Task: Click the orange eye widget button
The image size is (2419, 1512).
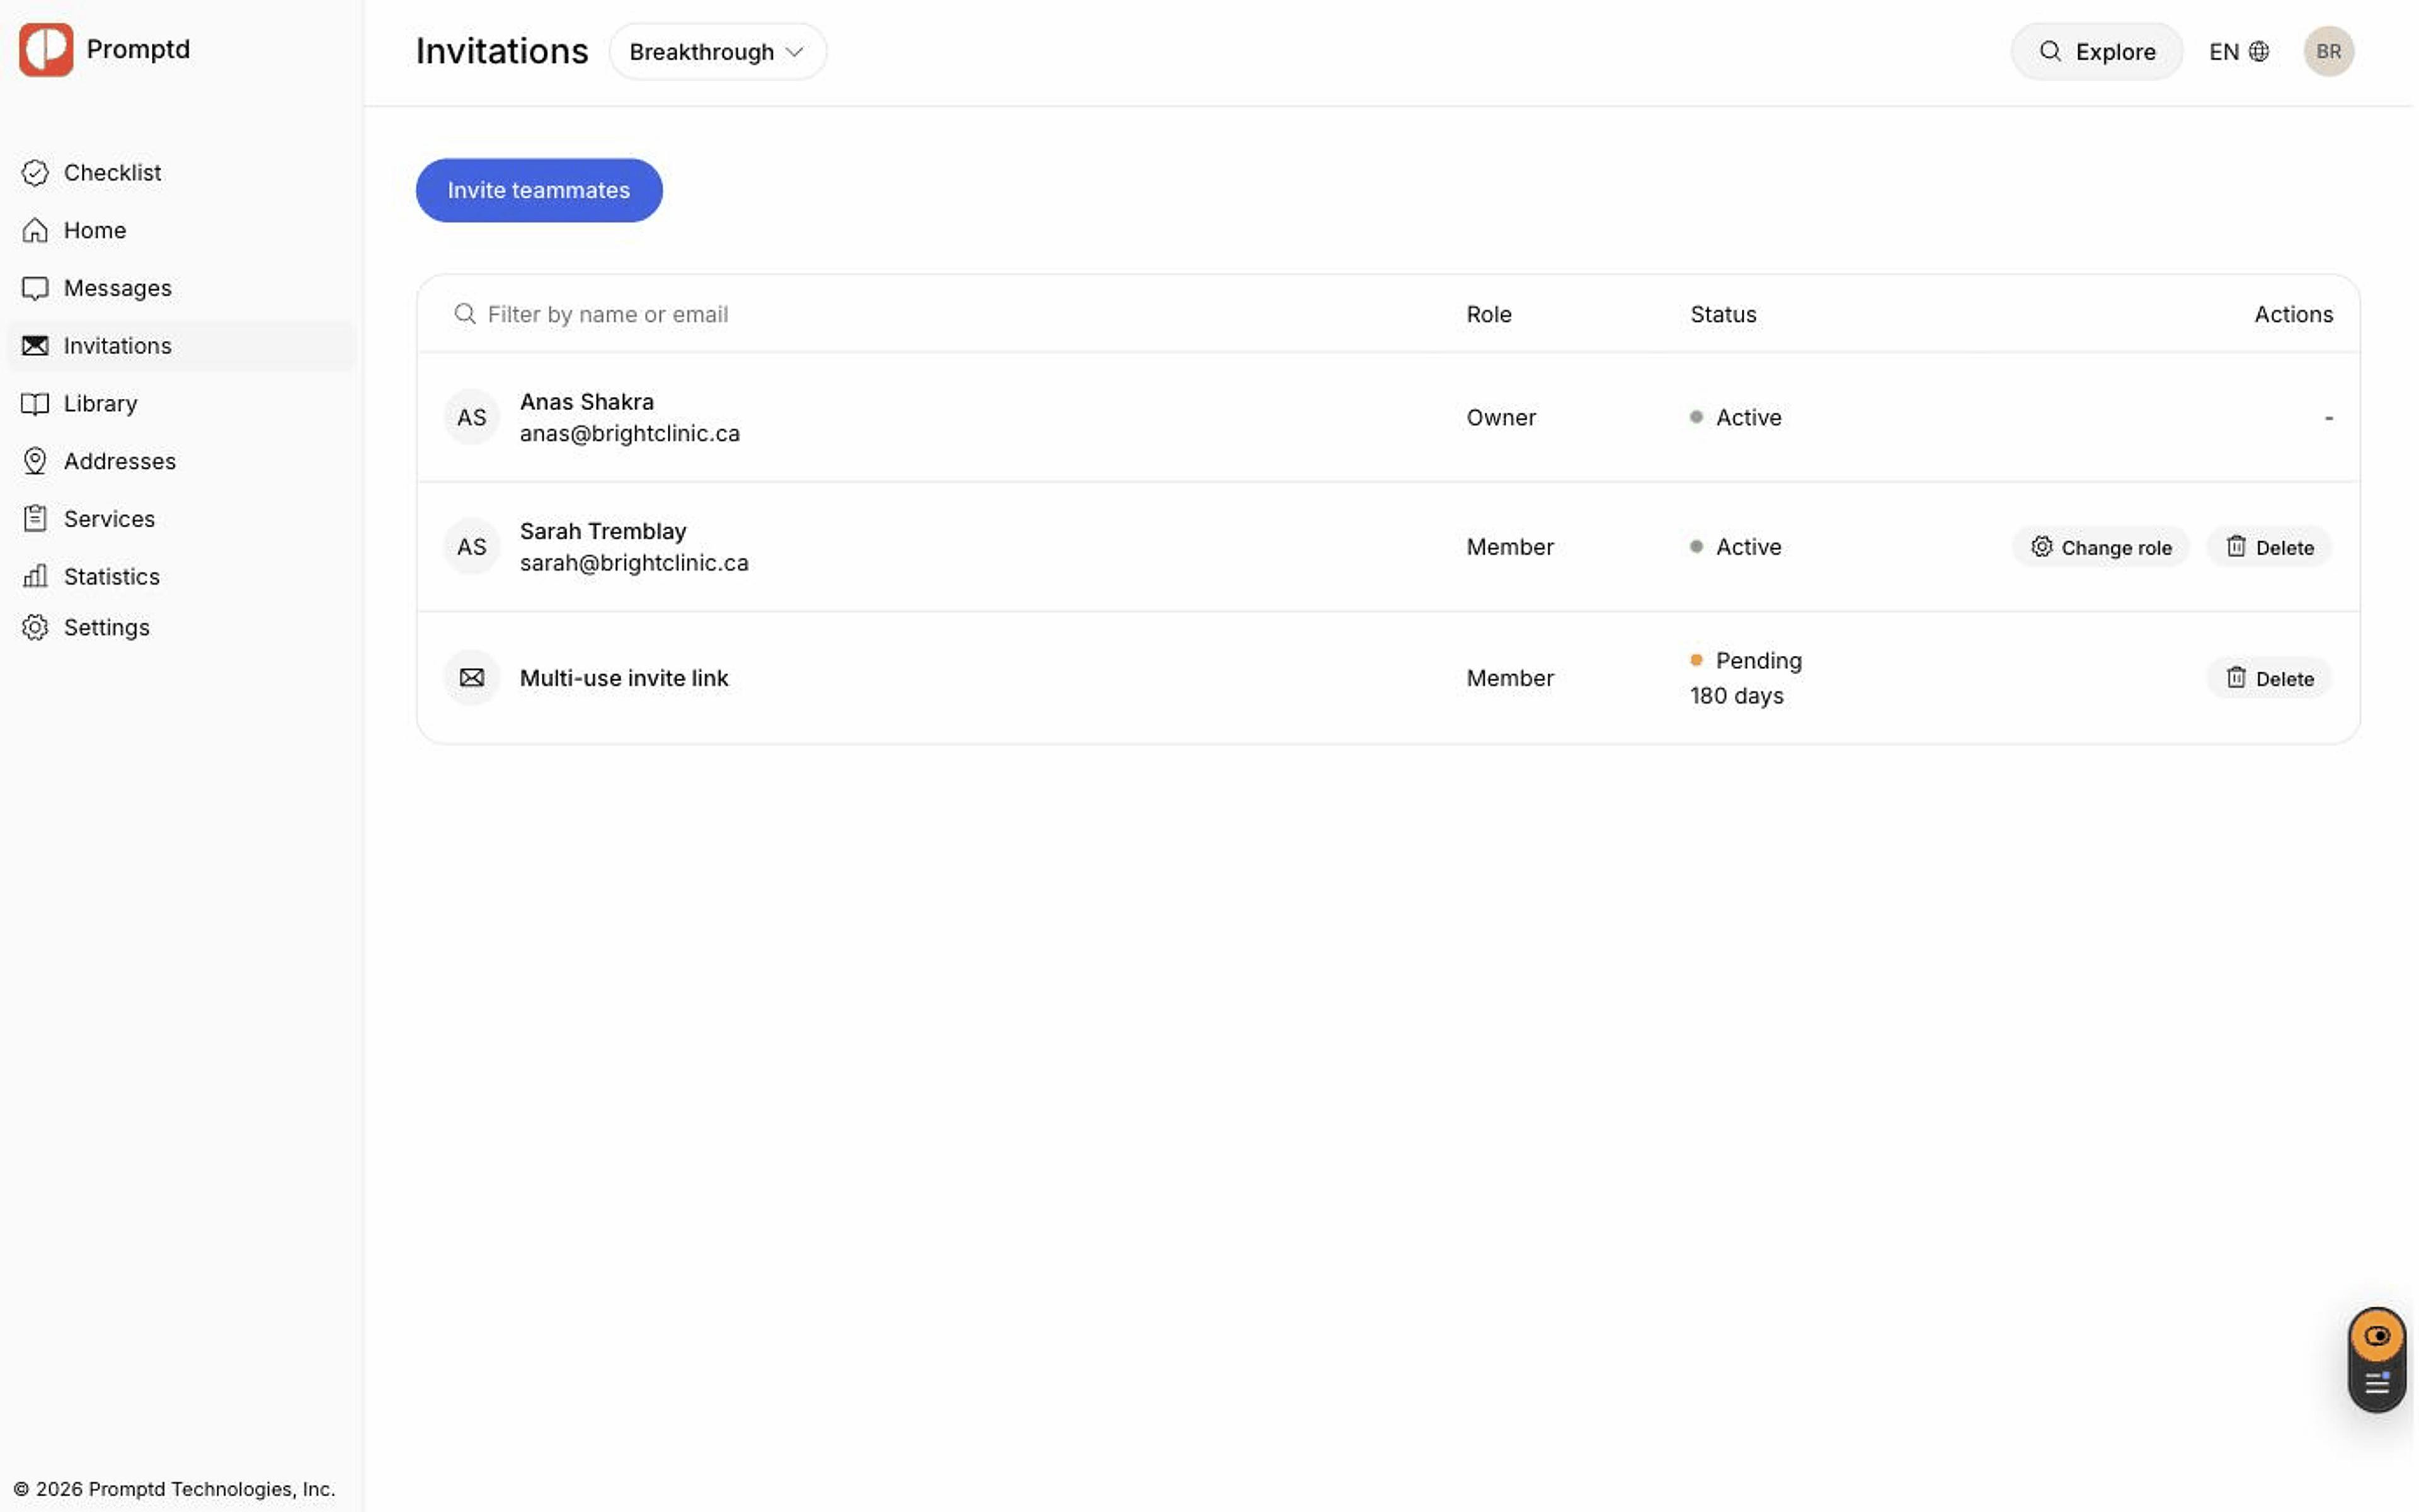Action: tap(2376, 1336)
